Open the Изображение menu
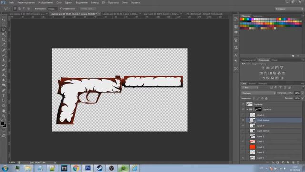The width and height of the screenshot is (305, 172). [46, 3]
